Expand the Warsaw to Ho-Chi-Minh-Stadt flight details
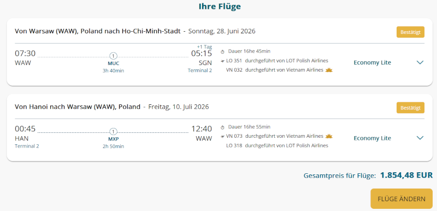This screenshot has width=437, height=211. 420,62
